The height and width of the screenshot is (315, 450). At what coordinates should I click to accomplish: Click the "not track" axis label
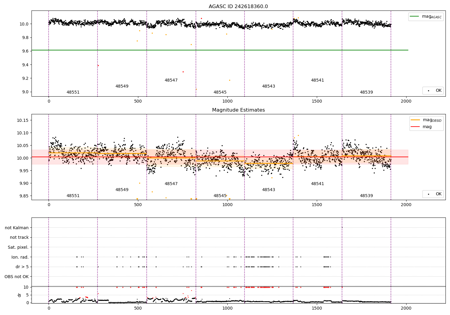19,238
